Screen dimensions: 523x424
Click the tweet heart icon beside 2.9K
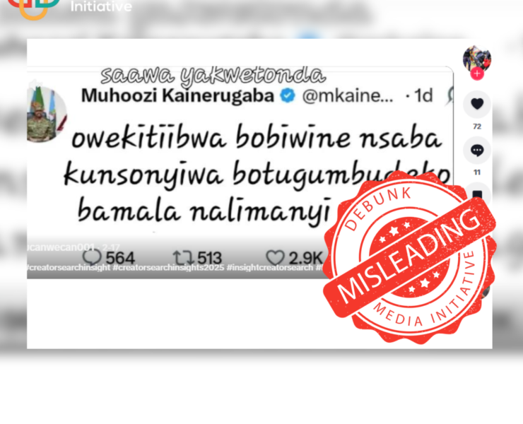tap(275, 258)
